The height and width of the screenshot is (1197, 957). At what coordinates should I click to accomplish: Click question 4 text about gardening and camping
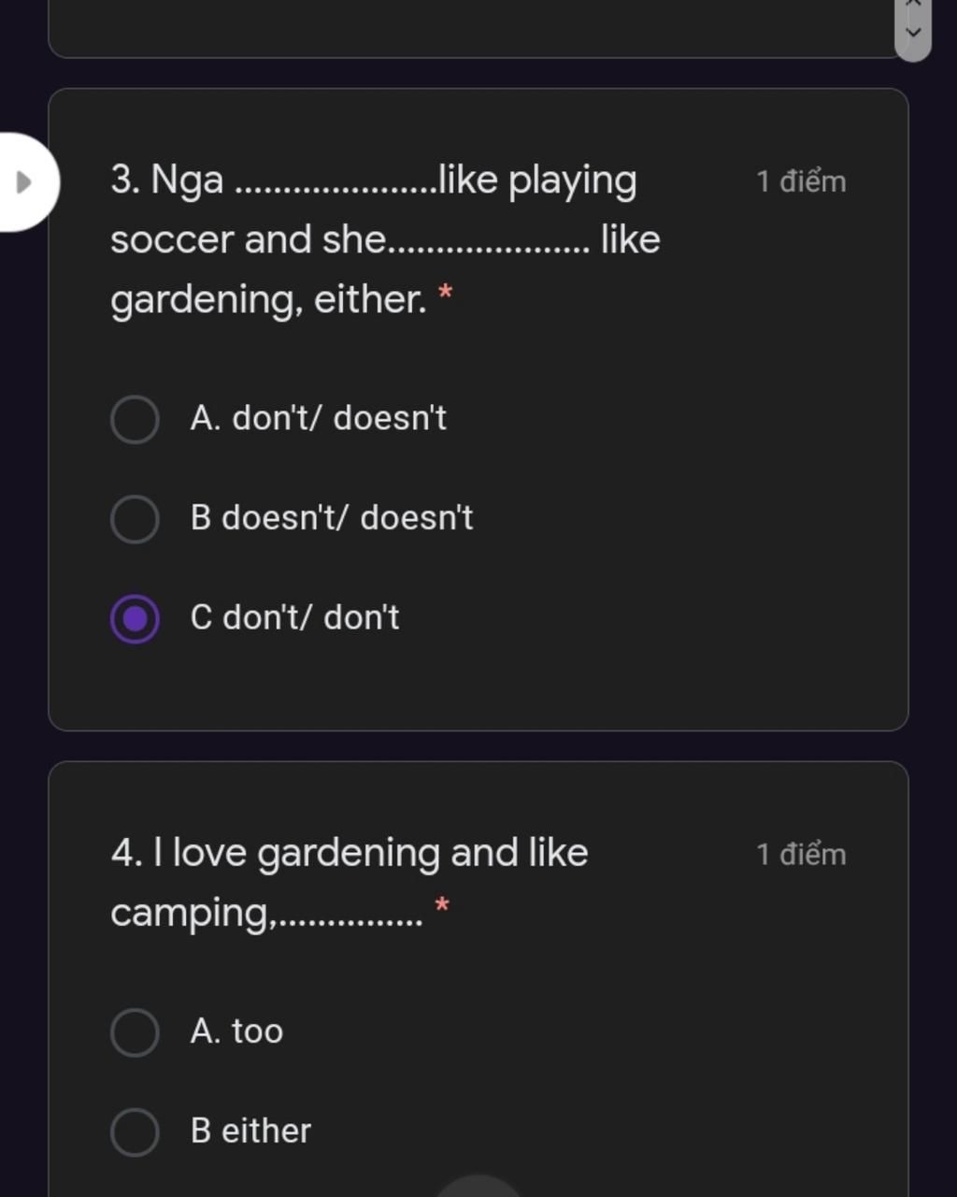[x=349, y=853]
